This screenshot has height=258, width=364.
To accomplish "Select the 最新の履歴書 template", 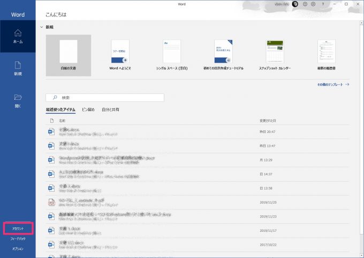I will click(x=327, y=56).
